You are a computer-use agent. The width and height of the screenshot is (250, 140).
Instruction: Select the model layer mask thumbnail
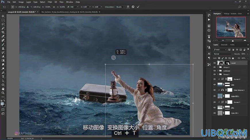(x=227, y=63)
